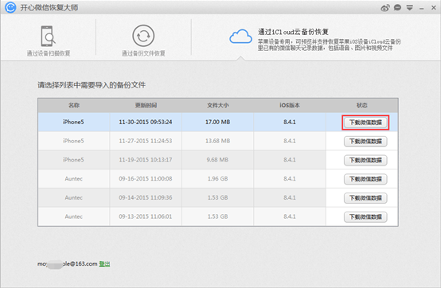Select the backup file recovery sync icon
Image resolution: width=441 pixels, height=288 pixels.
coord(143,36)
